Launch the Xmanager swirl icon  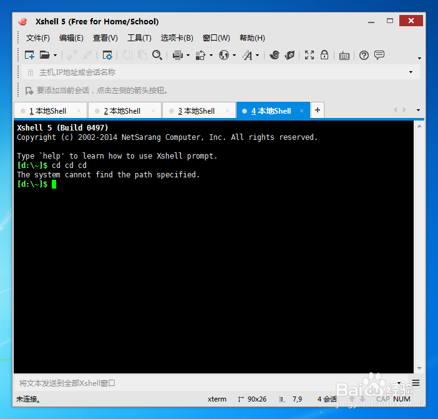point(275,55)
